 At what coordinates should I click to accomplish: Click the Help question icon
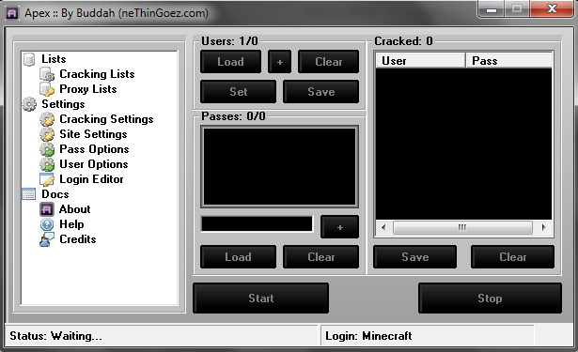point(47,224)
